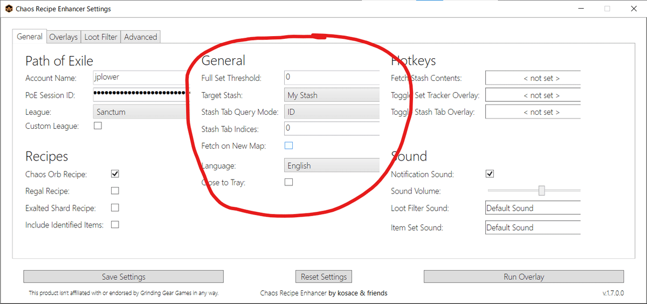Viewport: 647px width, 304px height.
Task: Click the Sound section heading
Action: point(409,156)
